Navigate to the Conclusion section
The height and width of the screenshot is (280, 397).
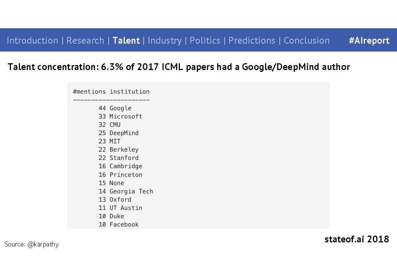click(307, 40)
